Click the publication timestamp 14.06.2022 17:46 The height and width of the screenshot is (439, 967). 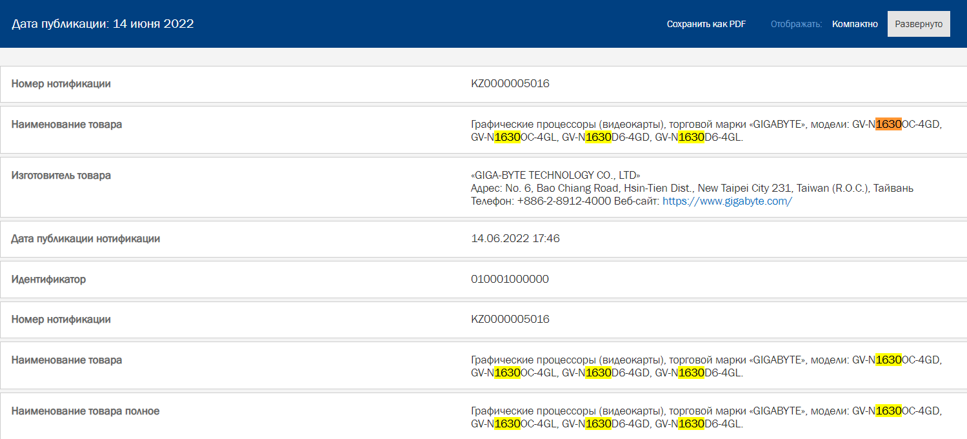click(x=515, y=238)
